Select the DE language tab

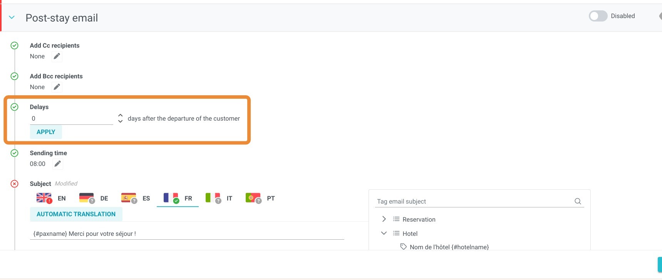[94, 198]
